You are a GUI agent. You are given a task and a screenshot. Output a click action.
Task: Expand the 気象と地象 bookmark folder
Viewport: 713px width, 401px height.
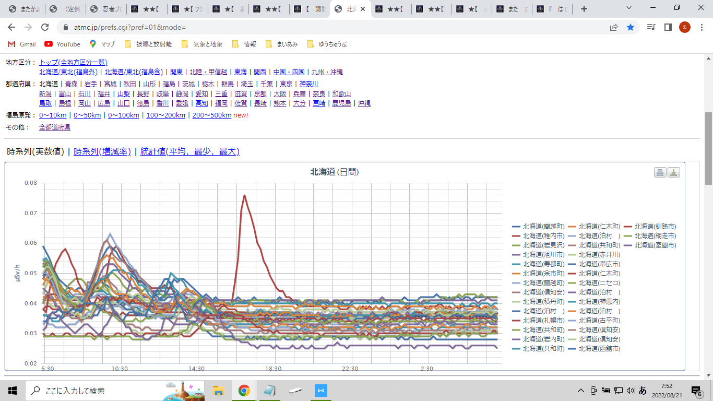(x=201, y=44)
